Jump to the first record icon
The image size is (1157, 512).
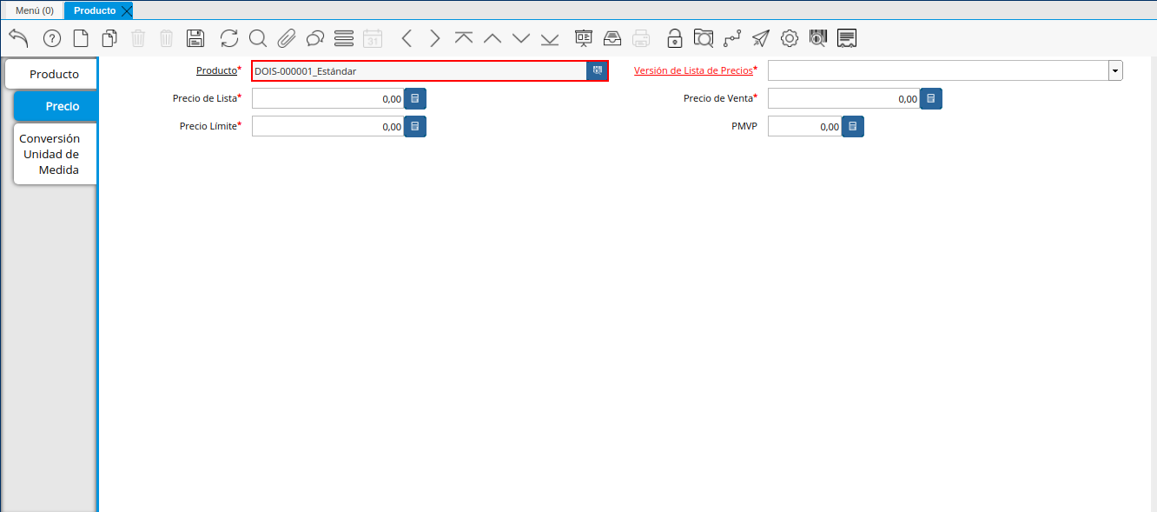pyautogui.click(x=464, y=38)
